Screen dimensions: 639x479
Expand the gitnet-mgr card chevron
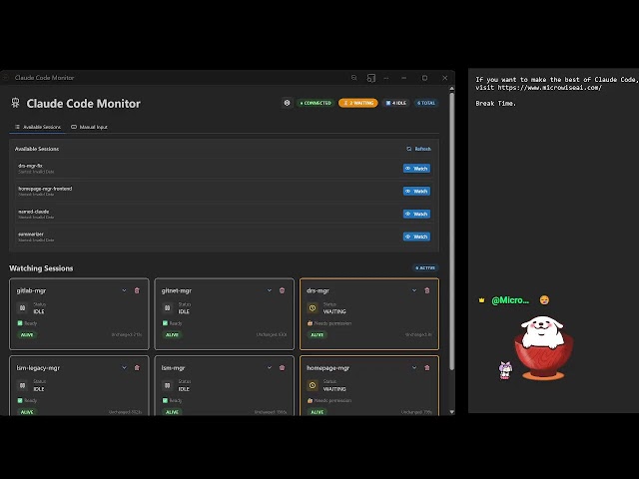click(270, 290)
